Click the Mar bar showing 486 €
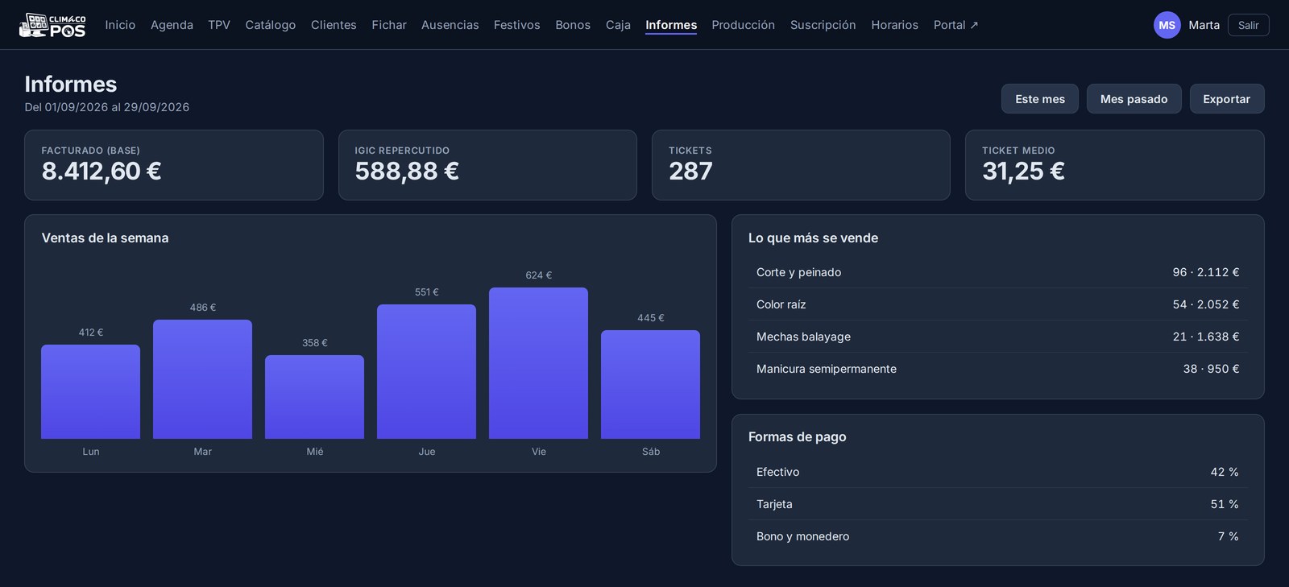The height and width of the screenshot is (587, 1289). 203,379
